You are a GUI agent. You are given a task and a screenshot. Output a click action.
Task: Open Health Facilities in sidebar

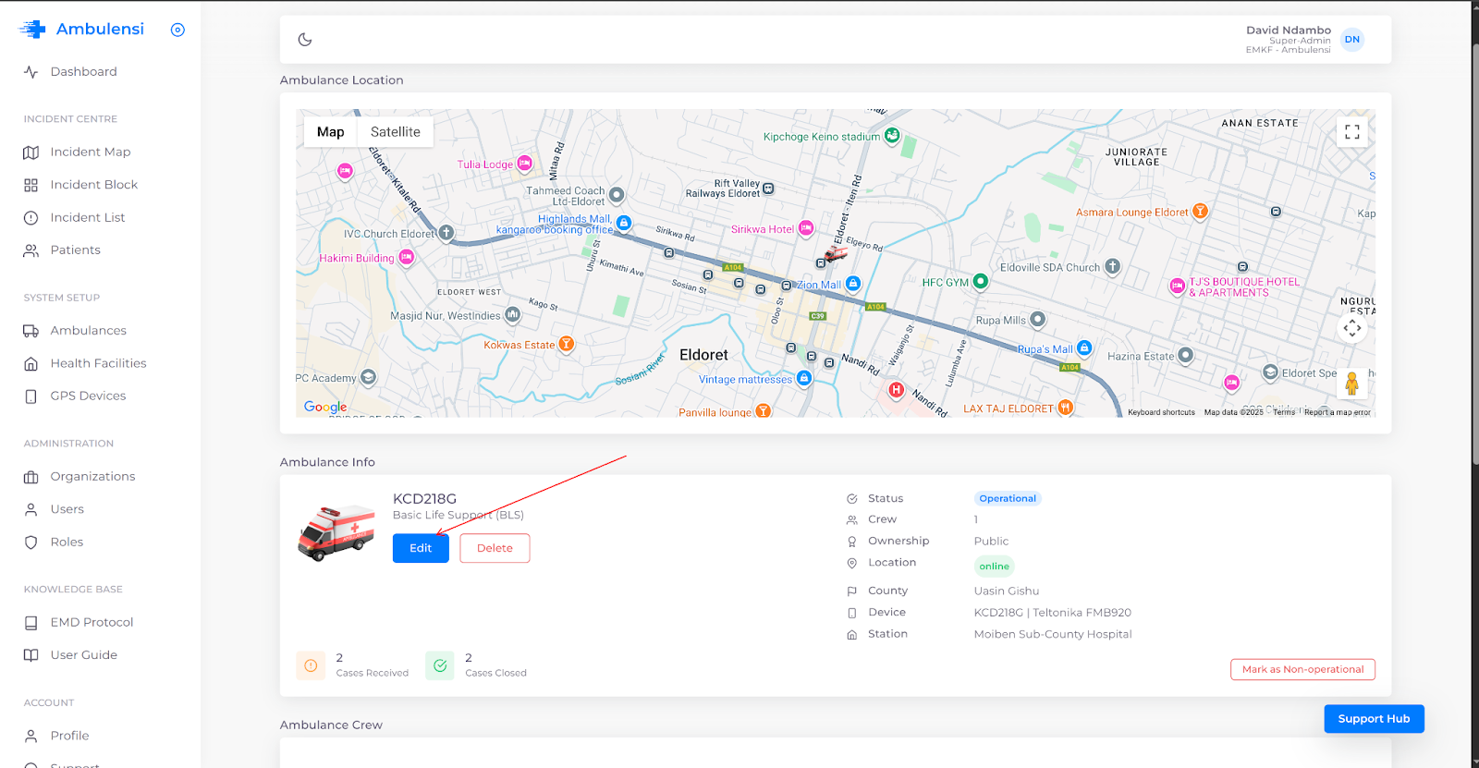click(x=98, y=363)
